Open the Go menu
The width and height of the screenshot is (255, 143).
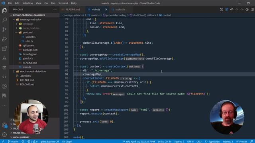(x=46, y=3)
